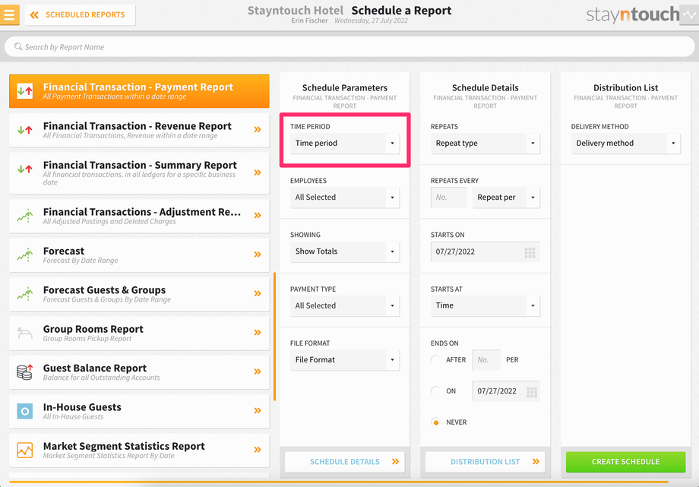Click the In-House Guests blue icon

click(x=25, y=411)
